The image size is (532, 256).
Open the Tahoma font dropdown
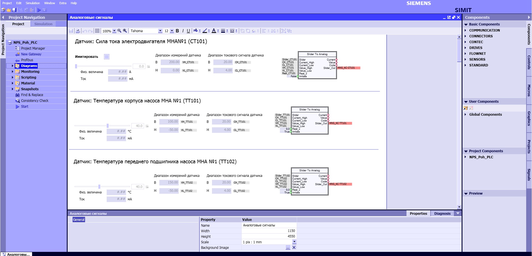tap(160, 31)
